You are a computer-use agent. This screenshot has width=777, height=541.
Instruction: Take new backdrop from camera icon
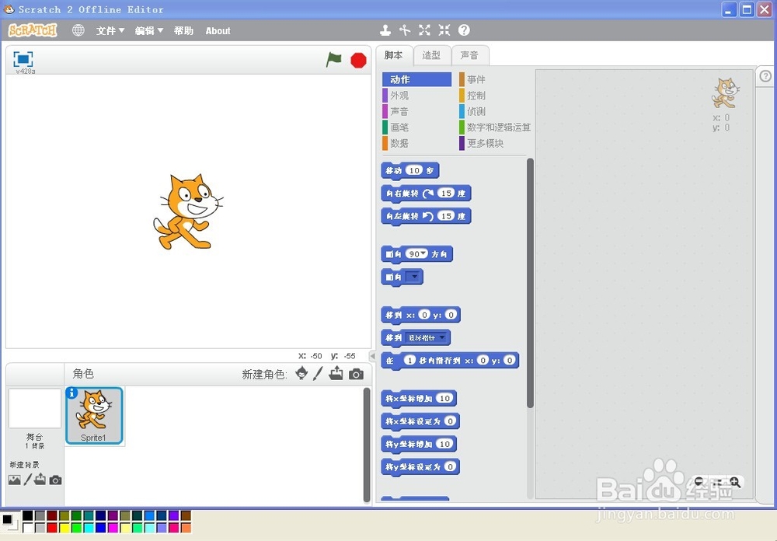pos(55,480)
